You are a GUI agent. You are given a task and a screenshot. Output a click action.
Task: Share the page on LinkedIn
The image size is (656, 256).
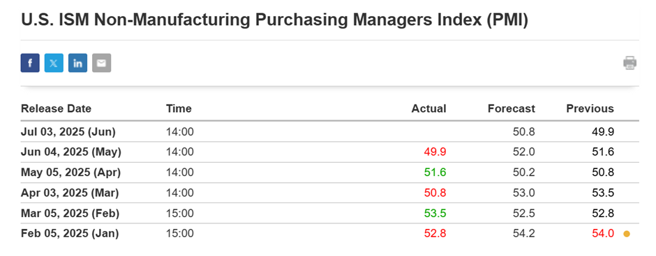click(x=78, y=63)
